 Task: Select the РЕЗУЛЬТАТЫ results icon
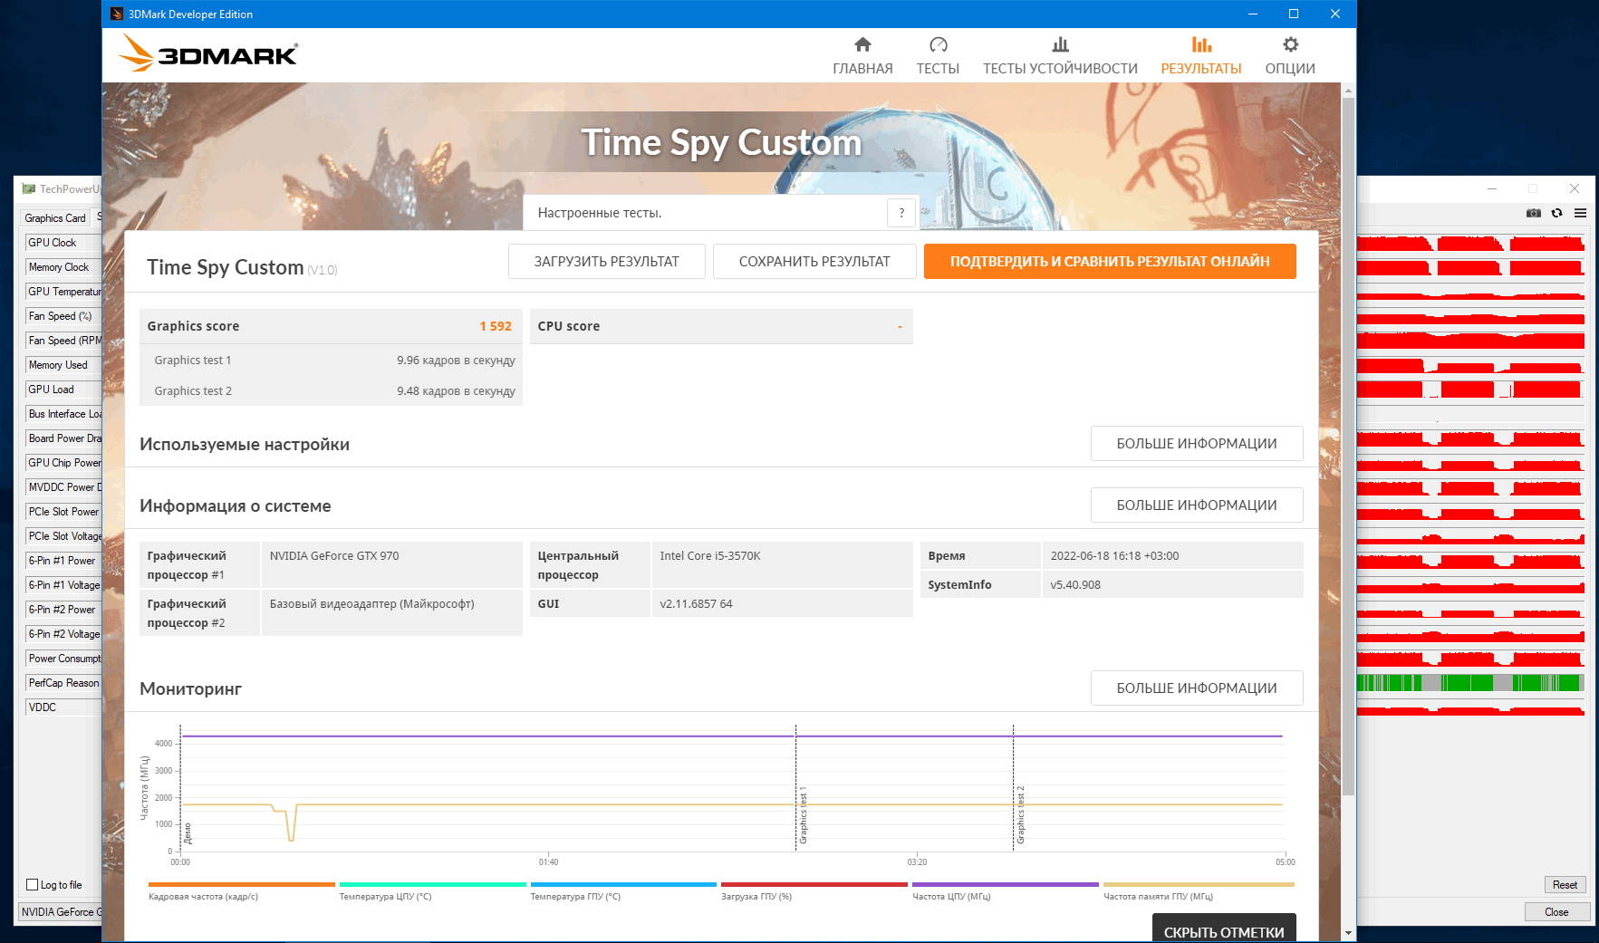[1201, 44]
